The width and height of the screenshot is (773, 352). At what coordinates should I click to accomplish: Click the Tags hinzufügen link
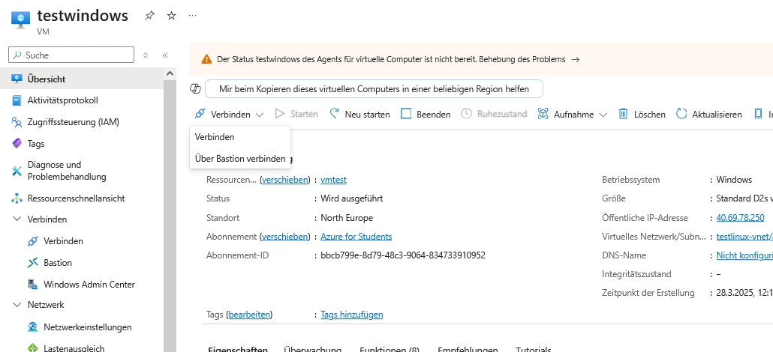coord(351,315)
